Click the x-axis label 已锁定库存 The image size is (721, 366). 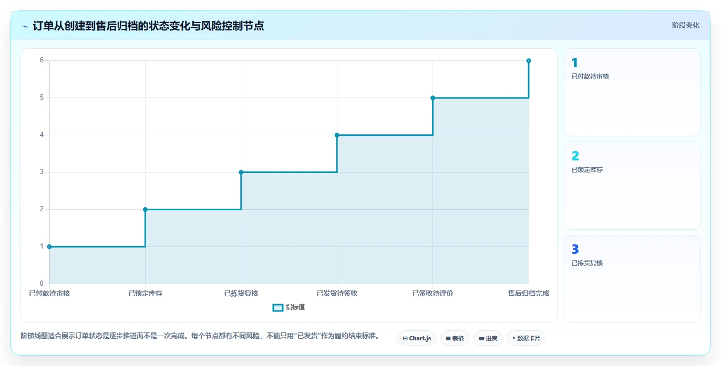145,294
